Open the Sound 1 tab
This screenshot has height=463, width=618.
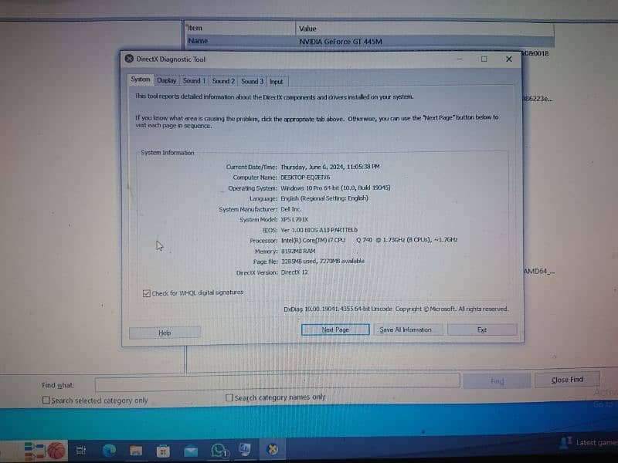pyautogui.click(x=194, y=80)
